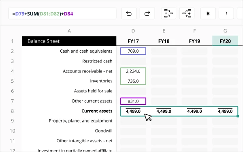This screenshot has height=152, width=243.
Task: Select row 9 header
Action: pos(13,121)
